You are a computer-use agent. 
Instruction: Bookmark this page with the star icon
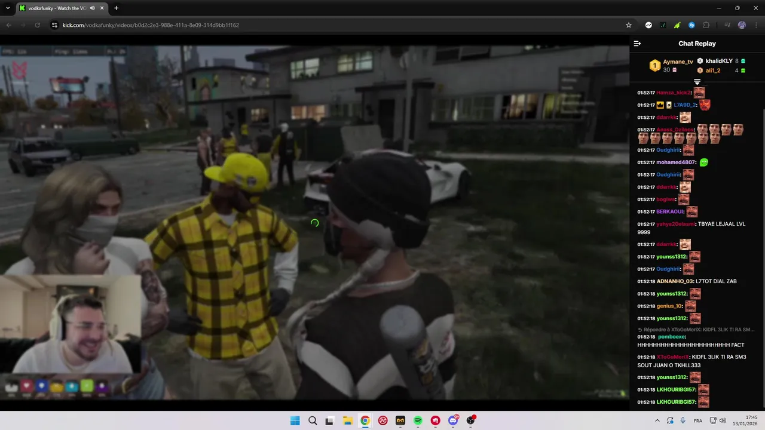629,25
